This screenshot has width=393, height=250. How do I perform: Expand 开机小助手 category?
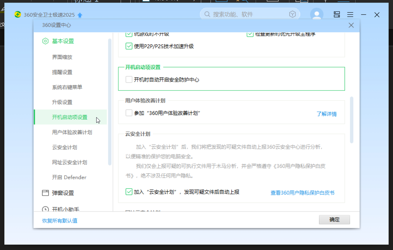tap(65, 209)
